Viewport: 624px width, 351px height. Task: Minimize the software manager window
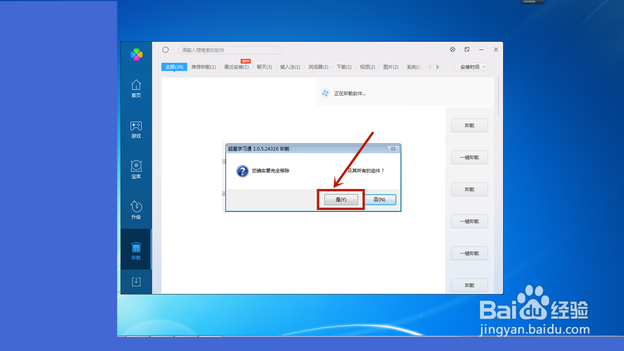coord(481,50)
